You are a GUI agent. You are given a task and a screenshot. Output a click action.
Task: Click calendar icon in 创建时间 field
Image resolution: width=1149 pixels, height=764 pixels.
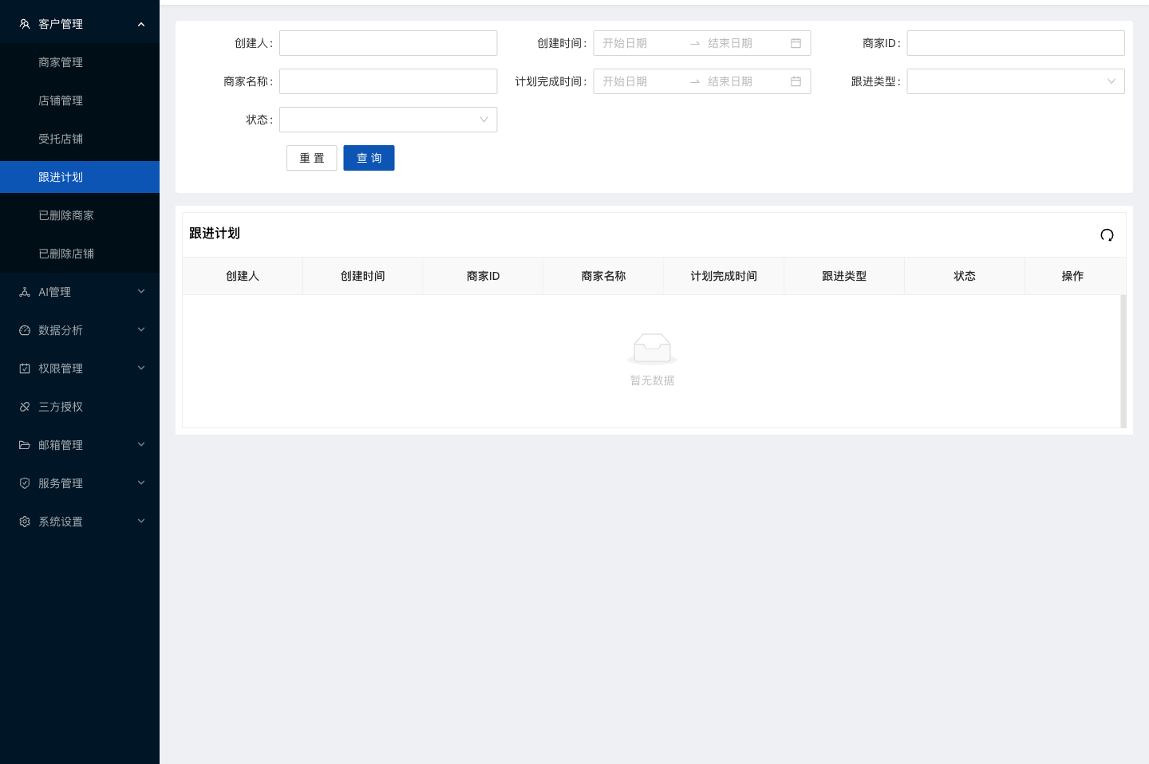click(x=796, y=43)
